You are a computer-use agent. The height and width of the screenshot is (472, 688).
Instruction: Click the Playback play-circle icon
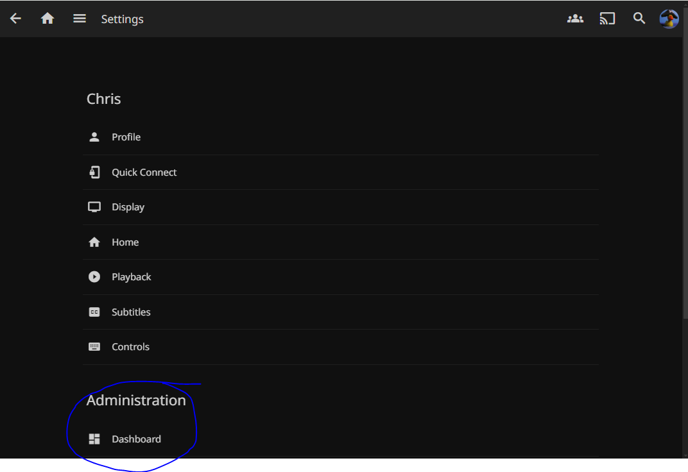click(94, 277)
